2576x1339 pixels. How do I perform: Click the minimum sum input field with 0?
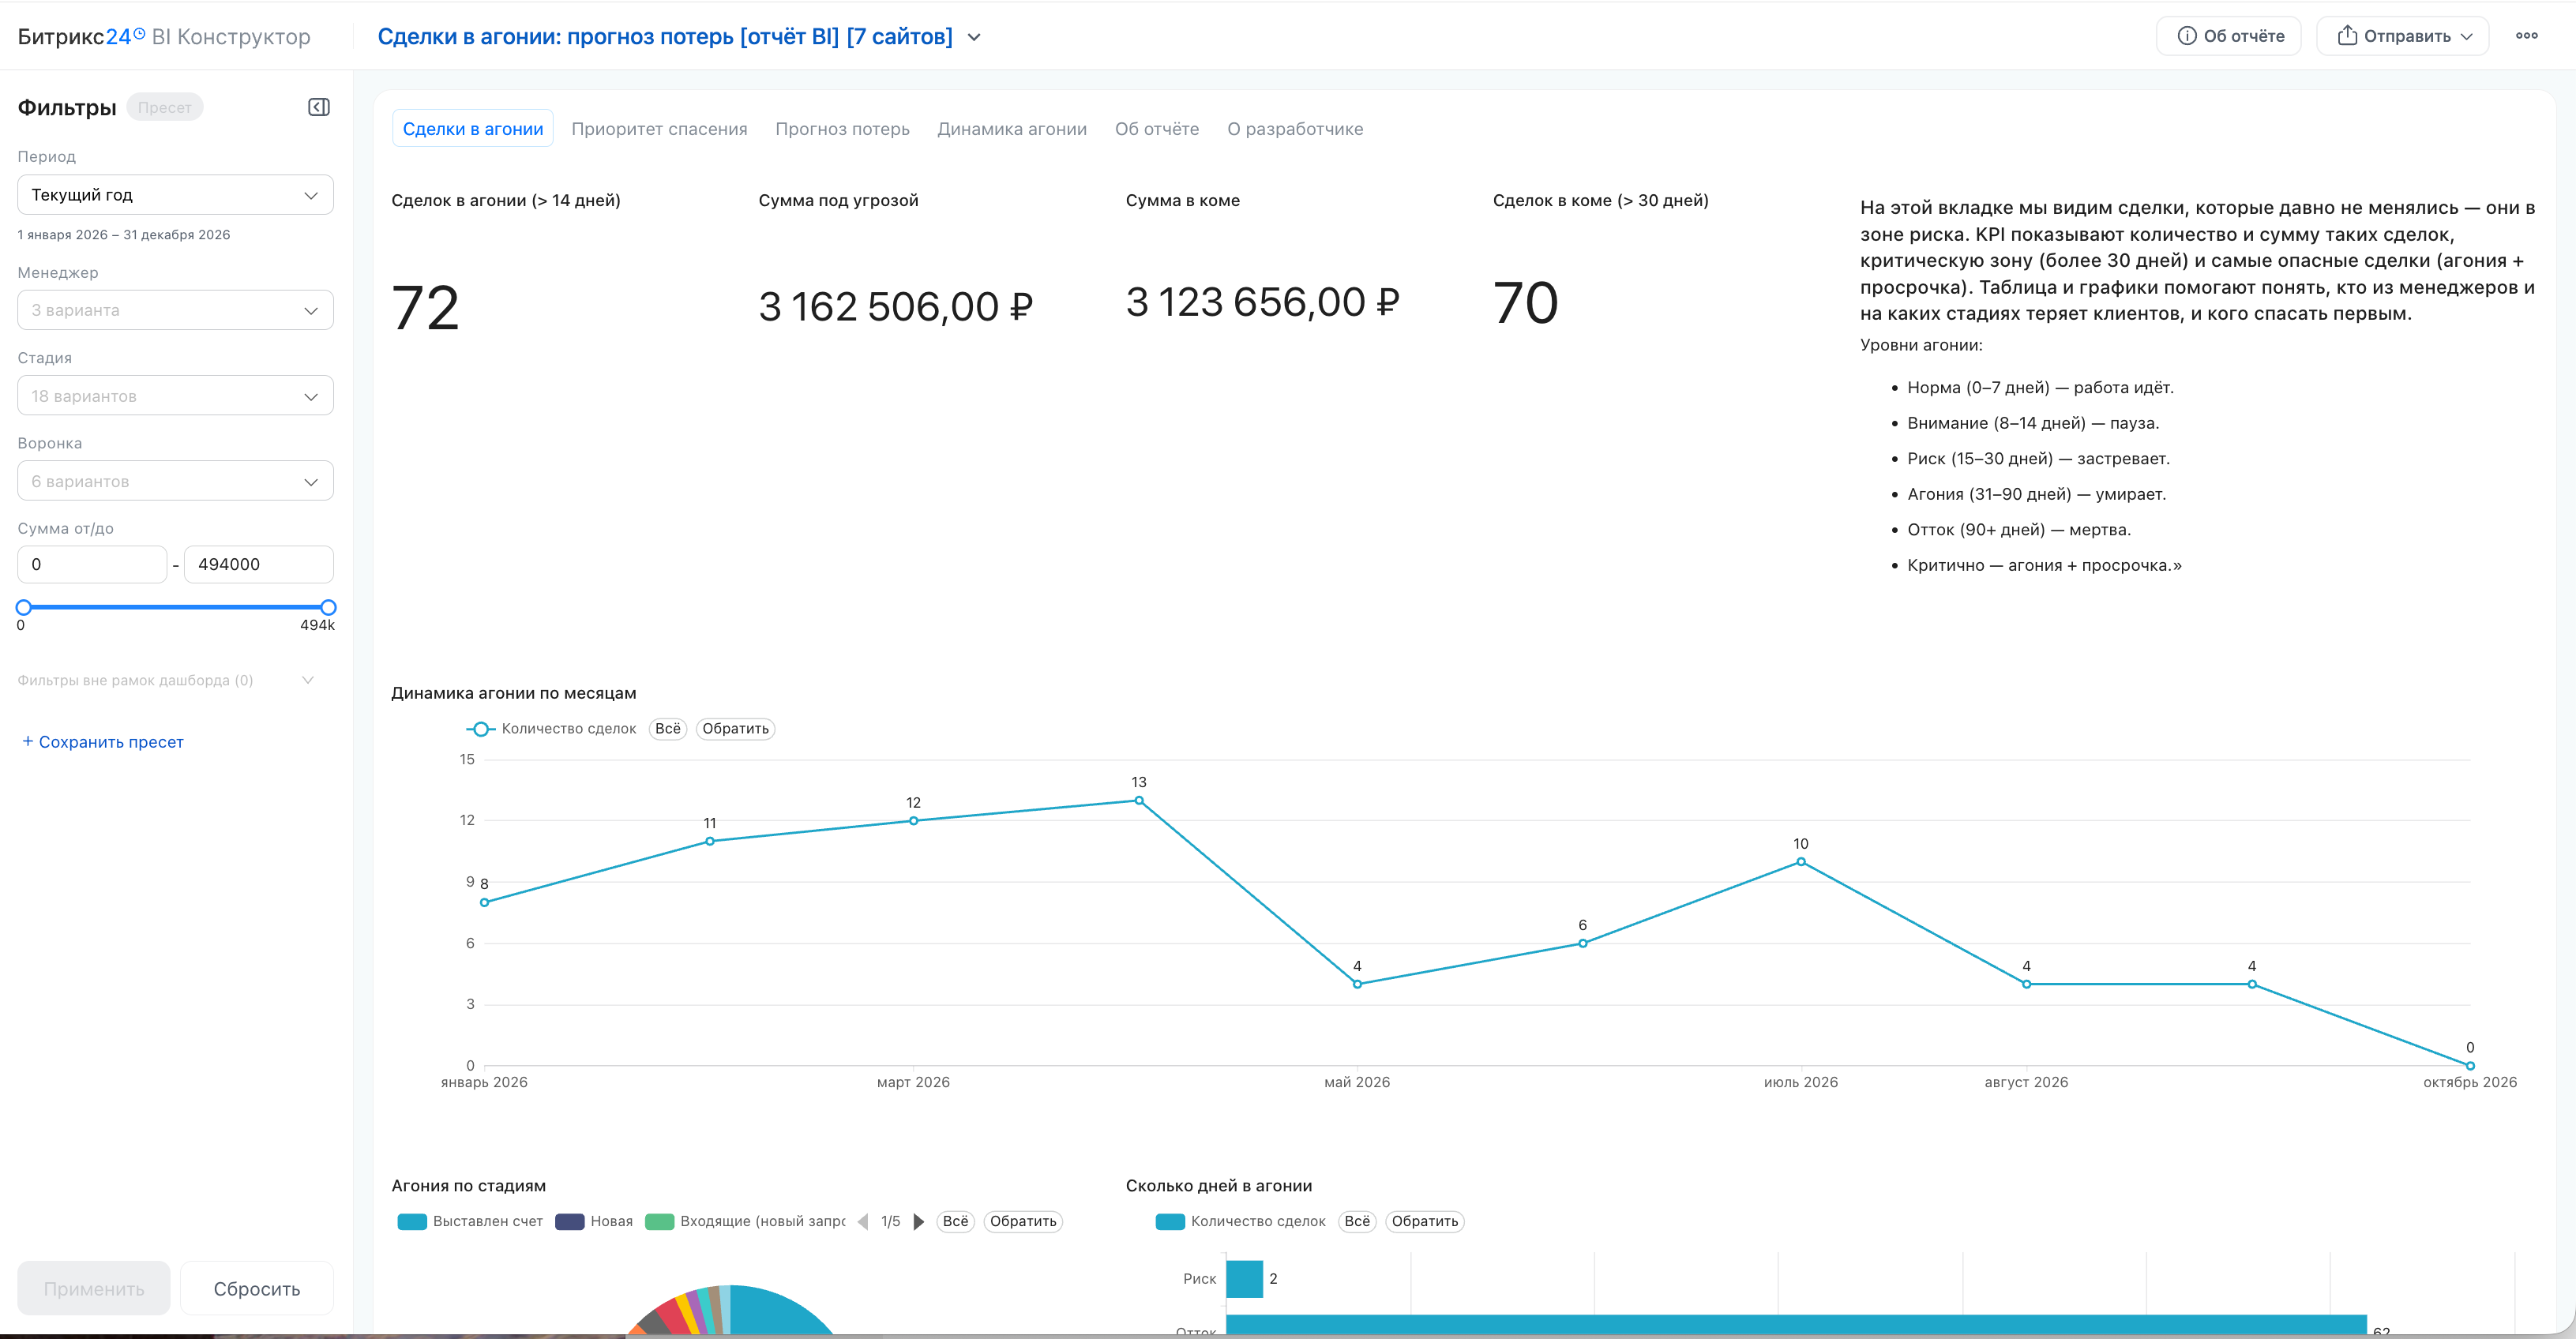[x=92, y=564]
